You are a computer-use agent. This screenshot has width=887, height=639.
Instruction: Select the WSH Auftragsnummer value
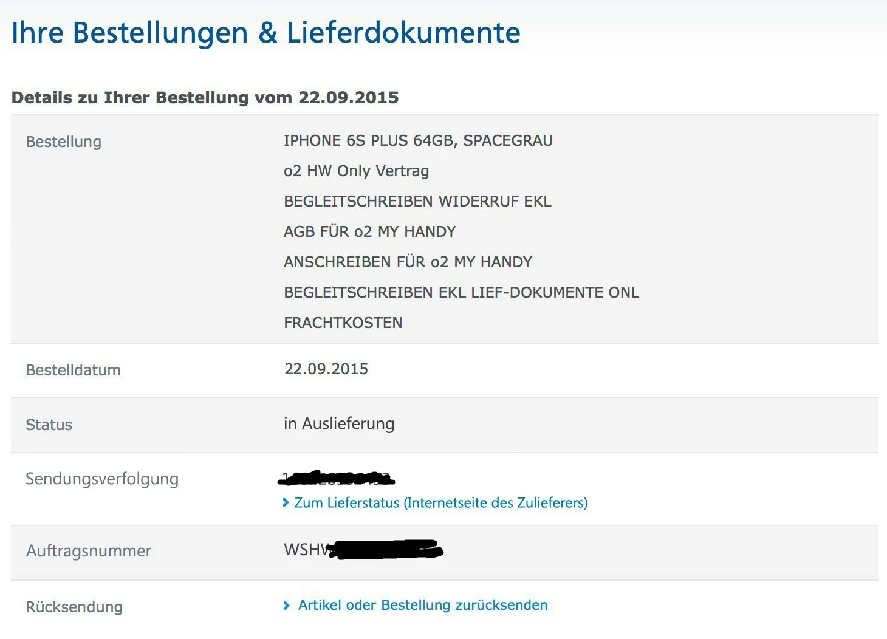[363, 550]
